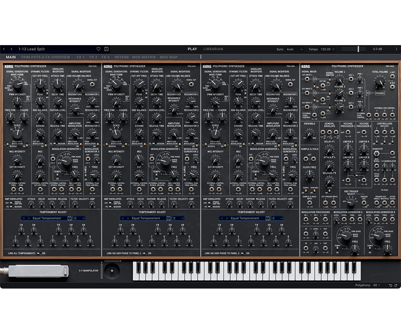401x334 pixels.
Task: Switch to the LIBRARIAN view
Action: [x=213, y=49]
